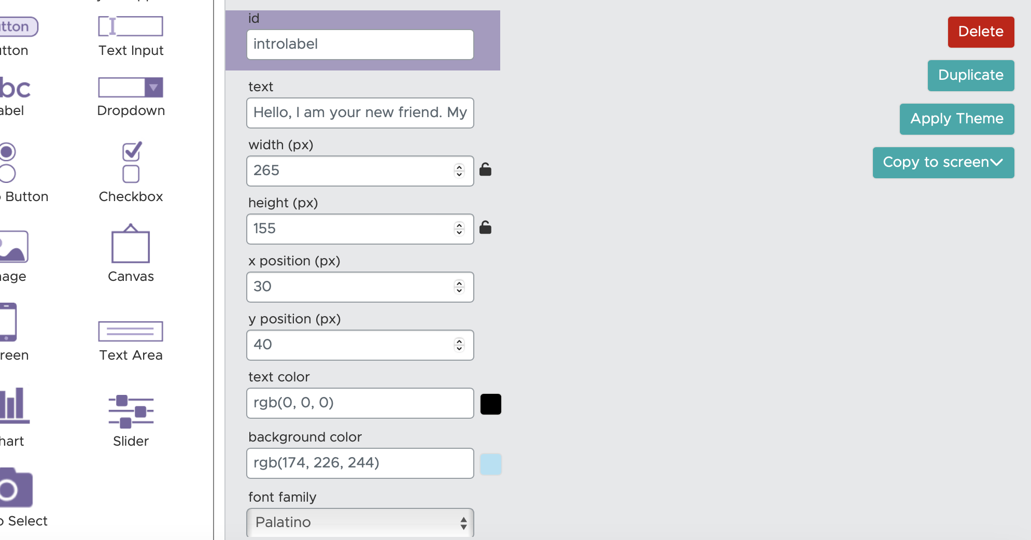
Task: Choose the Checkbox element icon
Action: (x=131, y=162)
